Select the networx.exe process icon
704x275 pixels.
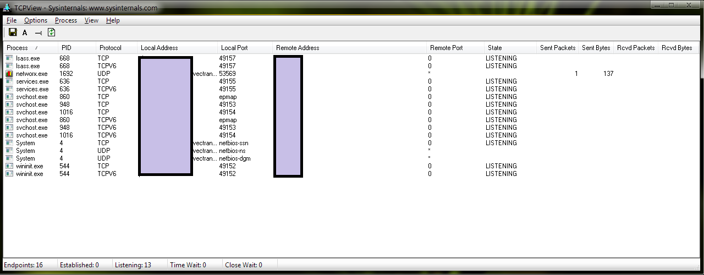coord(9,74)
